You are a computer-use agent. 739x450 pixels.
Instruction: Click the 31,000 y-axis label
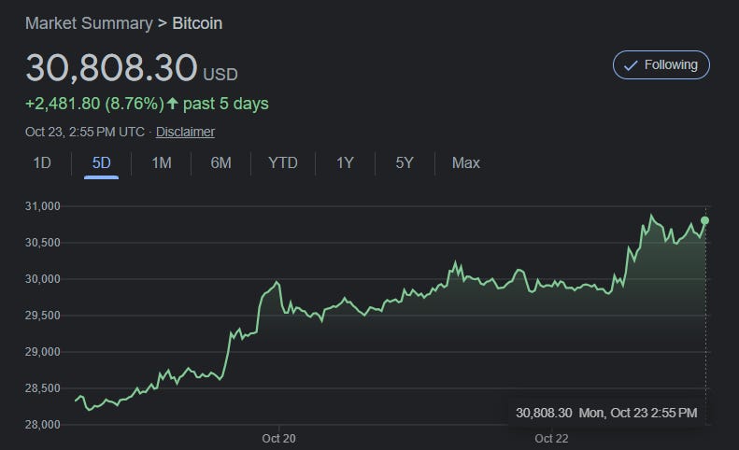42,206
